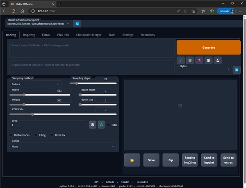Reuse last seed with the green recycle icon
The width and height of the screenshot is (246, 188).
coord(102,125)
